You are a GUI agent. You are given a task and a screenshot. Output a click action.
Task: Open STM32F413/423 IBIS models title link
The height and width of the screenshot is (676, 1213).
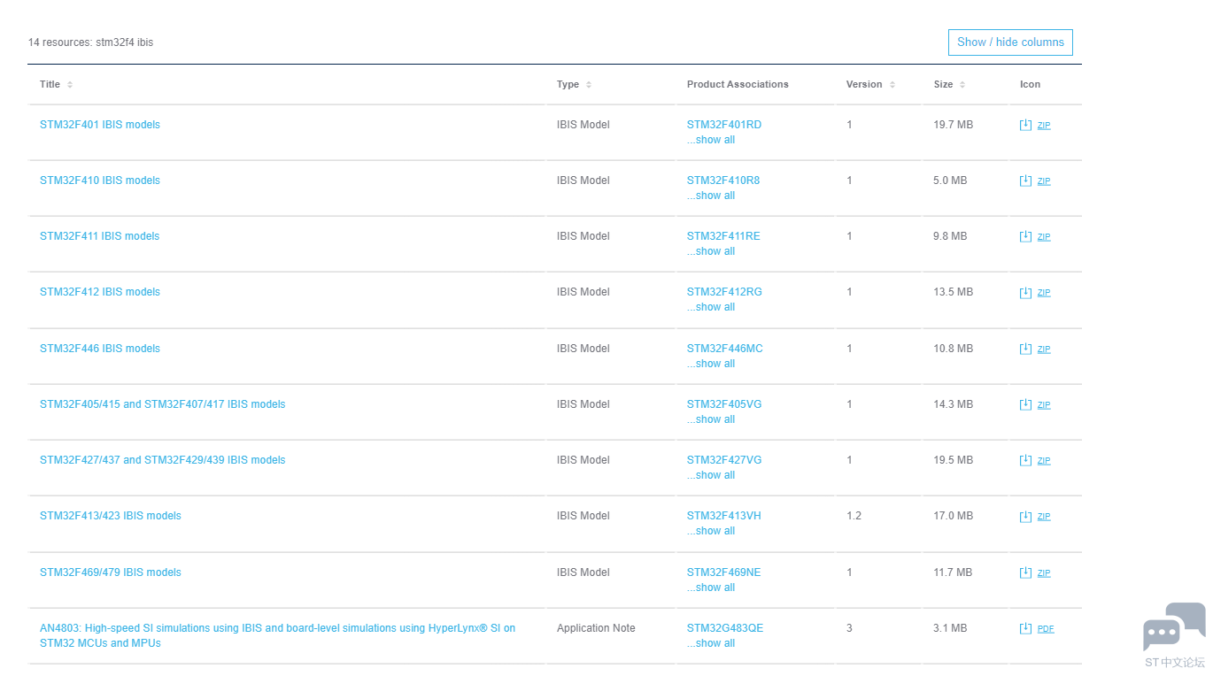pyautogui.click(x=111, y=516)
